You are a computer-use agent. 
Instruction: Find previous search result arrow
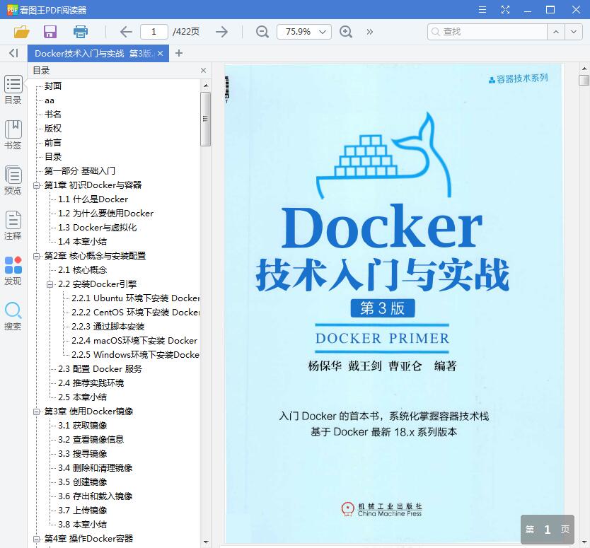[x=556, y=32]
